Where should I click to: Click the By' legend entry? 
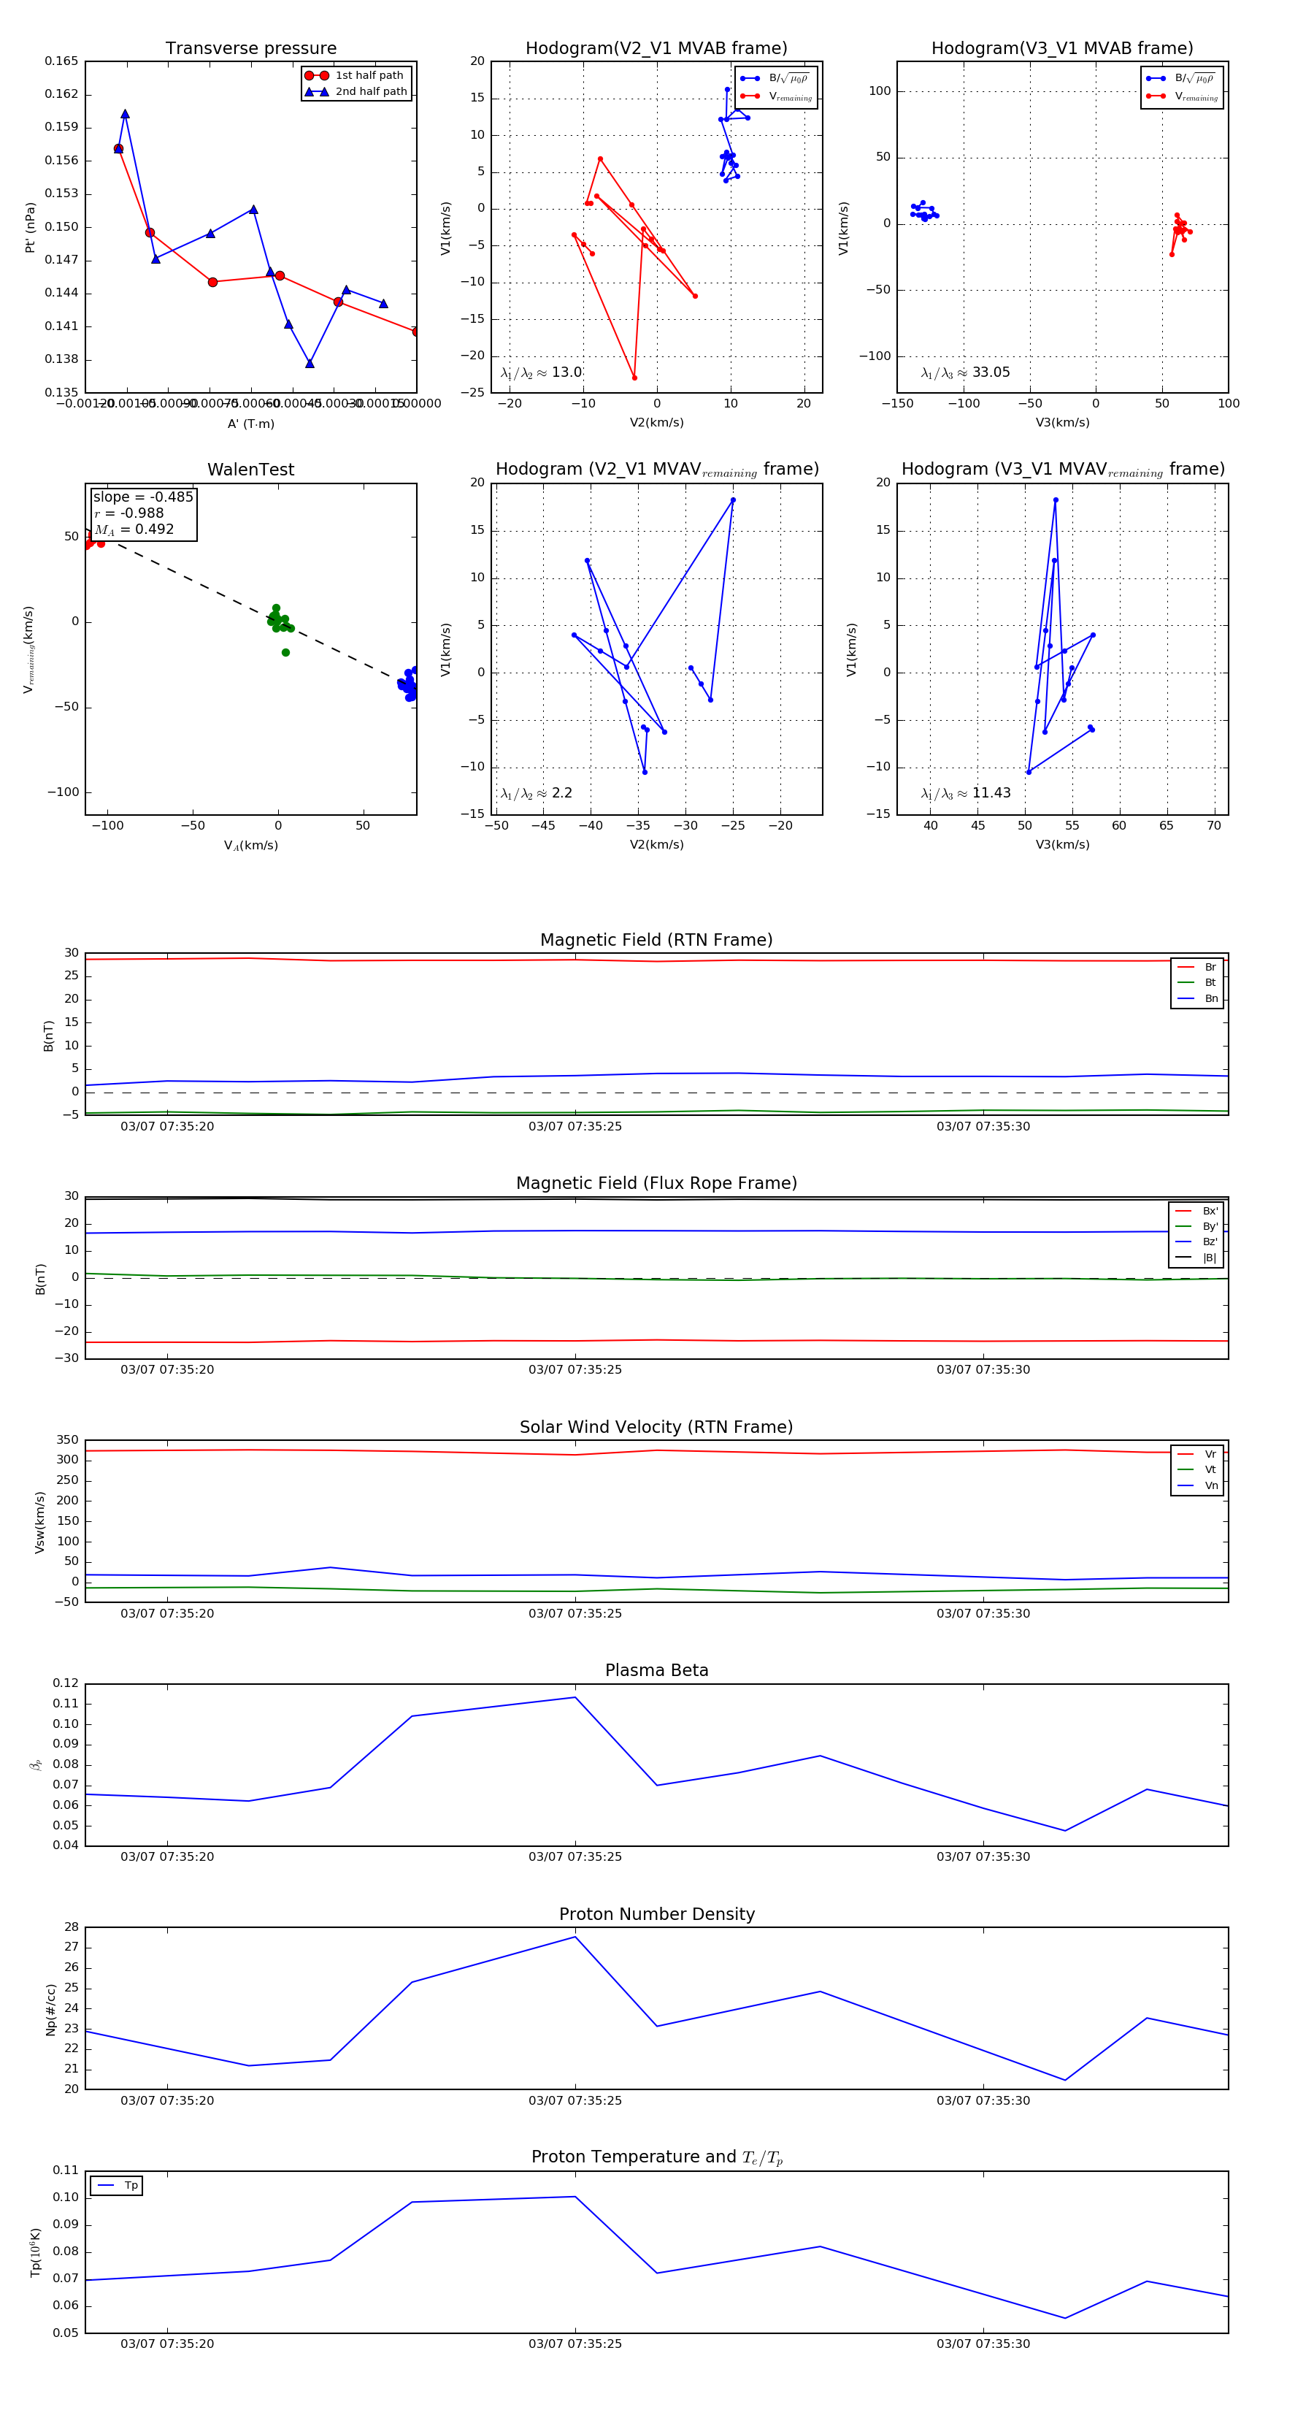coord(1196,1226)
